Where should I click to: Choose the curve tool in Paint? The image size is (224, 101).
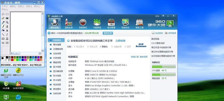coord(7,35)
